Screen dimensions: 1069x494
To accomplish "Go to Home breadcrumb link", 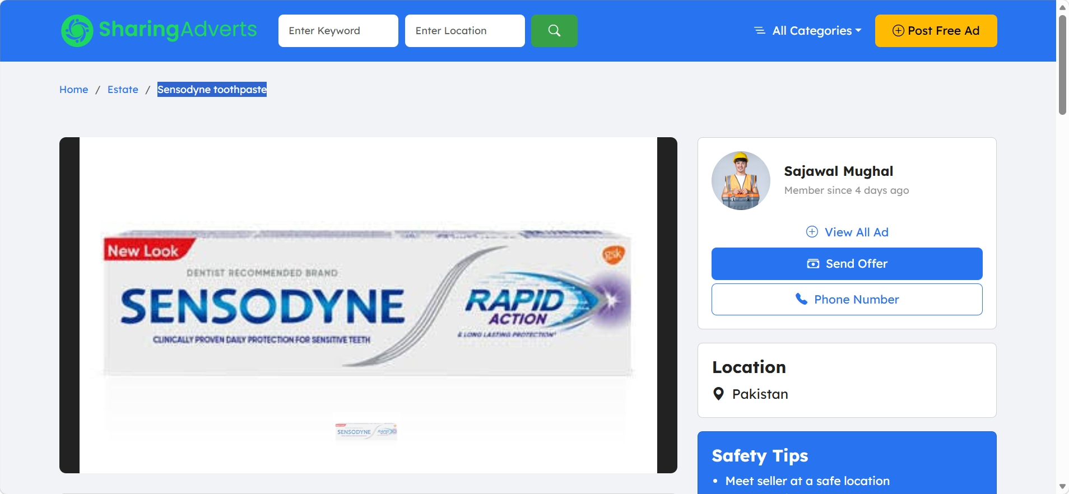I will point(74,90).
